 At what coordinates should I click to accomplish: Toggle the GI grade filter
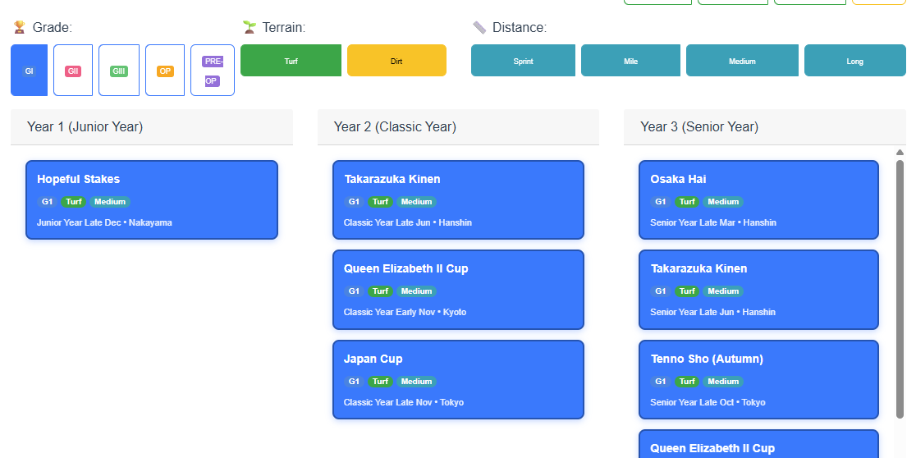pos(30,70)
